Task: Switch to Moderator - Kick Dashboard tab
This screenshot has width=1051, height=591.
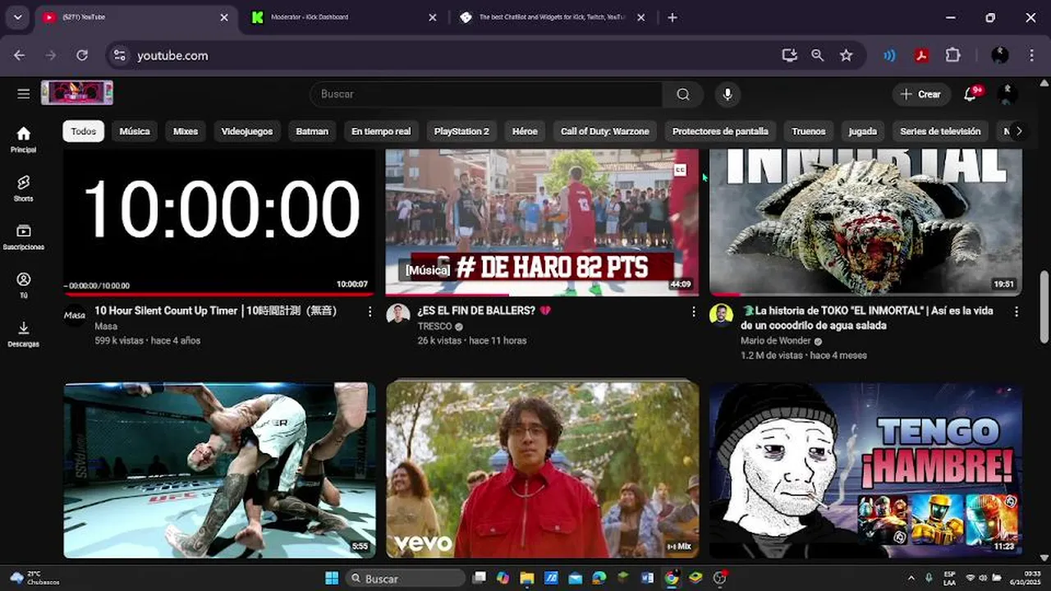Action: [x=345, y=17]
